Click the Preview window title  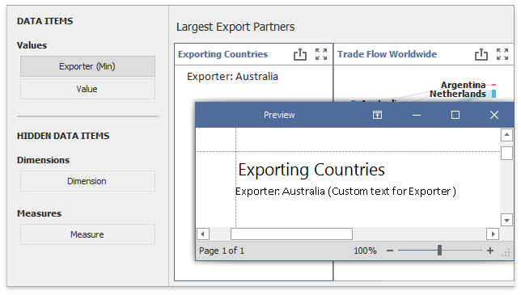pos(279,115)
